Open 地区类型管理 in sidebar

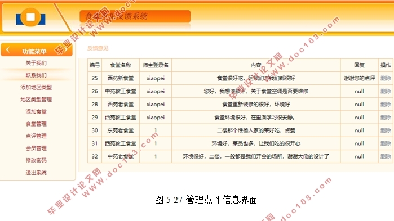(x=36, y=100)
